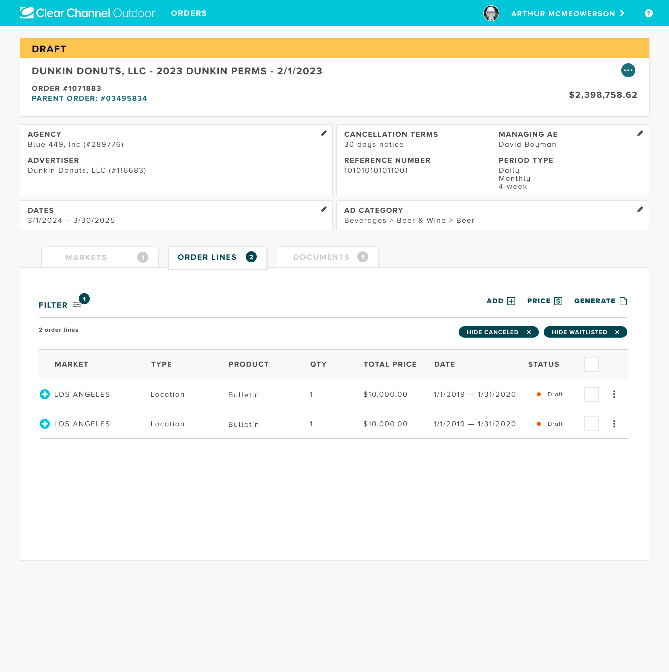Check the second order line checkbox
669x672 pixels.
coord(592,424)
